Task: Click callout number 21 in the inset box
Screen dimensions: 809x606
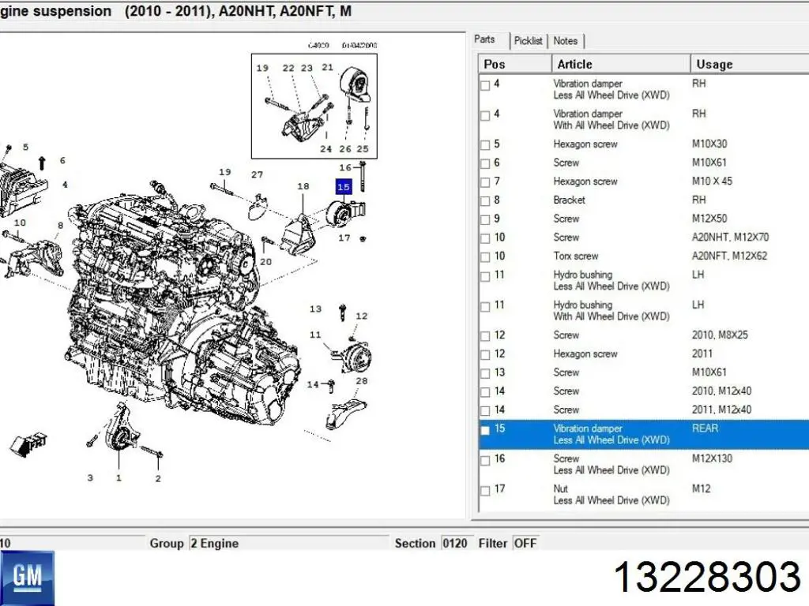Action: (328, 67)
